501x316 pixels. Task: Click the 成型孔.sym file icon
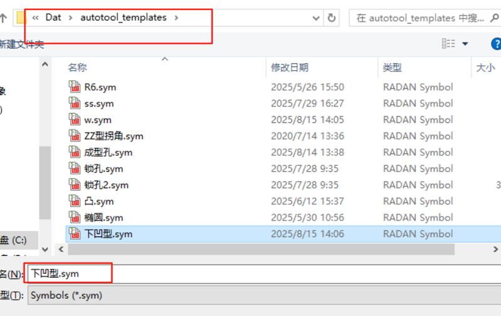click(75, 152)
